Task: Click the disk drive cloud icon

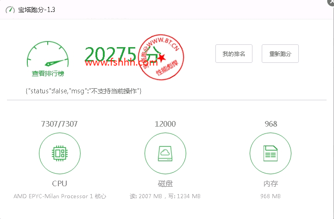Action: [x=165, y=153]
